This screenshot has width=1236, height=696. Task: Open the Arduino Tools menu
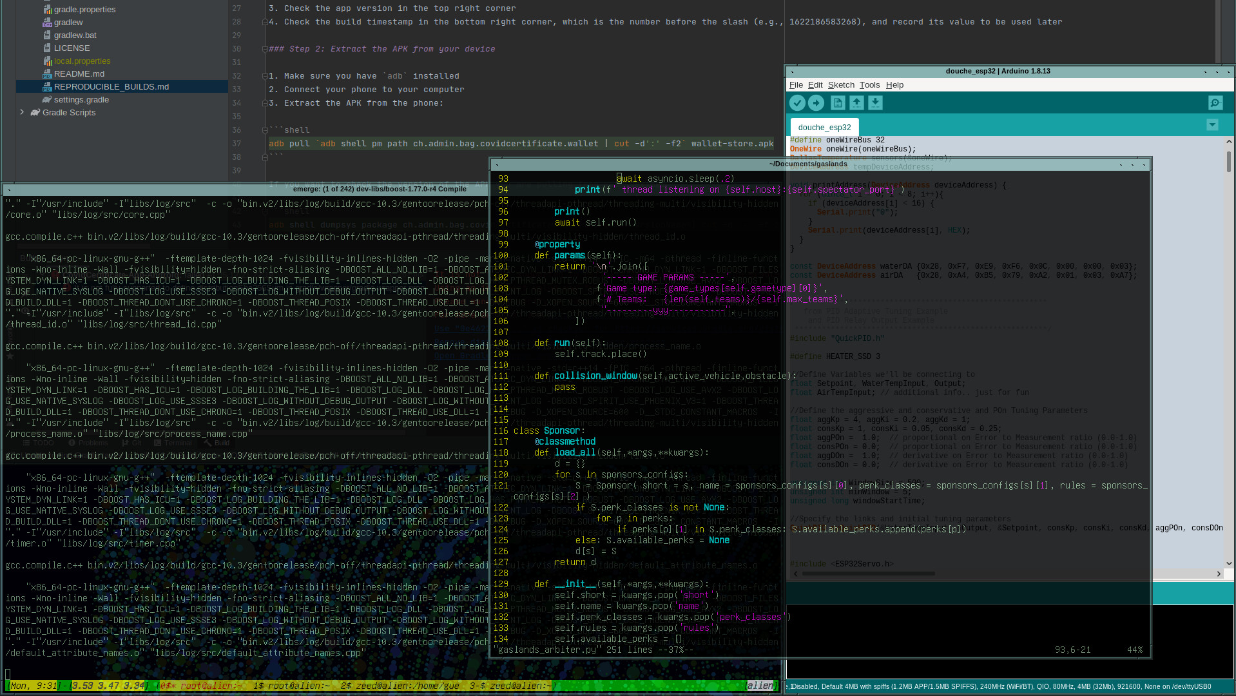(x=869, y=85)
